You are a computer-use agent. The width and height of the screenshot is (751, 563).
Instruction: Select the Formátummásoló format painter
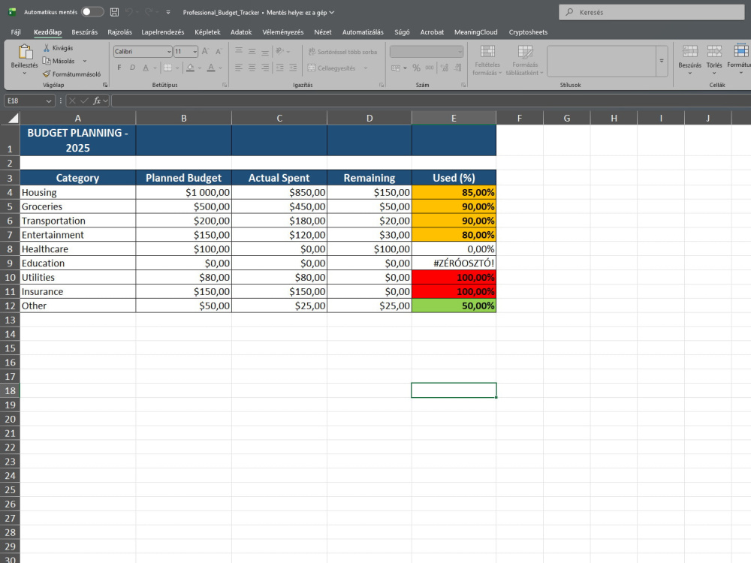click(72, 74)
